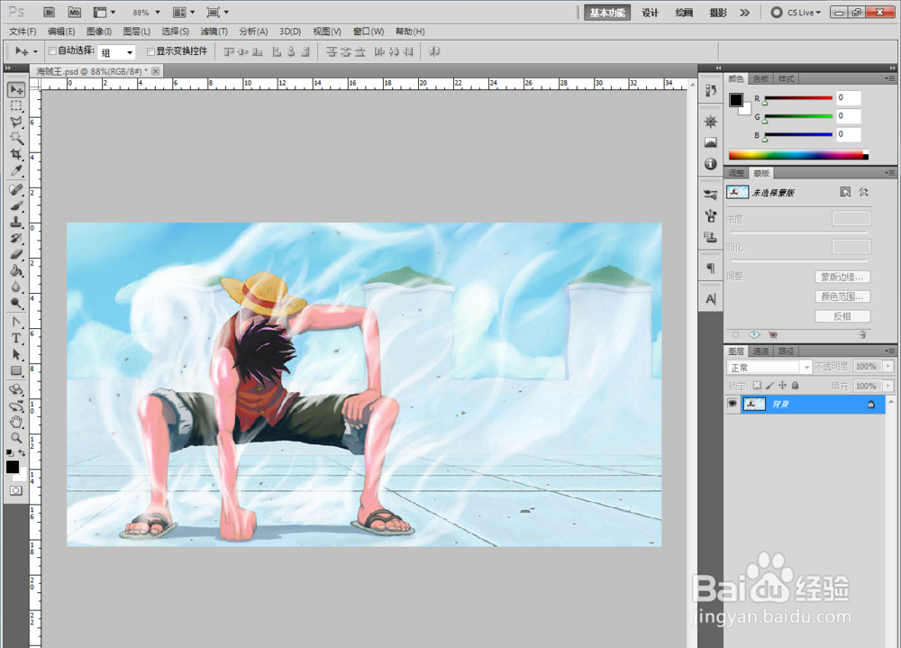Select the 3D Rotate tool
The height and width of the screenshot is (648, 901).
(16, 390)
